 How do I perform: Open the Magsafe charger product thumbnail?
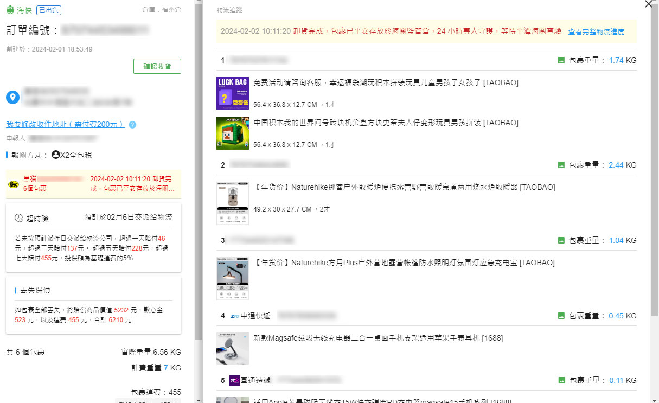(232, 349)
